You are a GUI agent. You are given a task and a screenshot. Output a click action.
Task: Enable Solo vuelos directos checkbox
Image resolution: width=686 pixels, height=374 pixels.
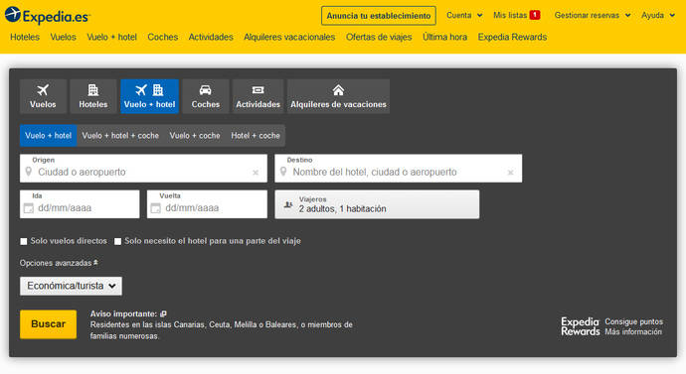pyautogui.click(x=24, y=241)
